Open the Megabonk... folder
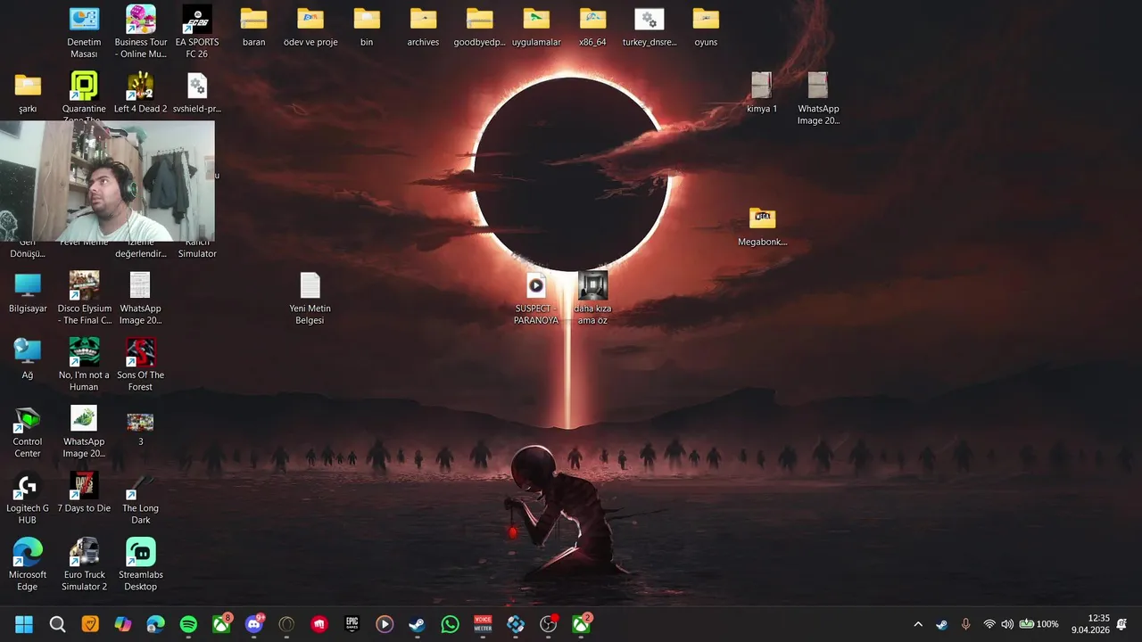The height and width of the screenshot is (642, 1142). coord(763,226)
